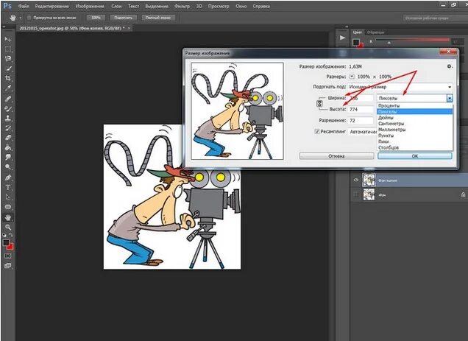Click the 100% button in options bar
The height and width of the screenshot is (341, 468).
(96, 18)
